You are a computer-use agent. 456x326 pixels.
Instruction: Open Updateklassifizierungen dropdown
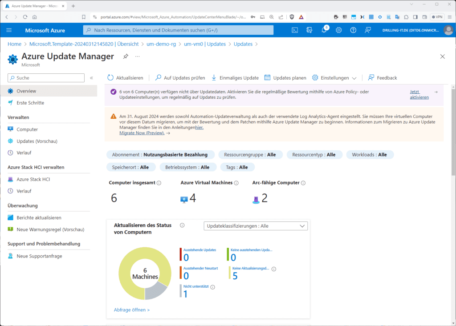click(x=256, y=226)
